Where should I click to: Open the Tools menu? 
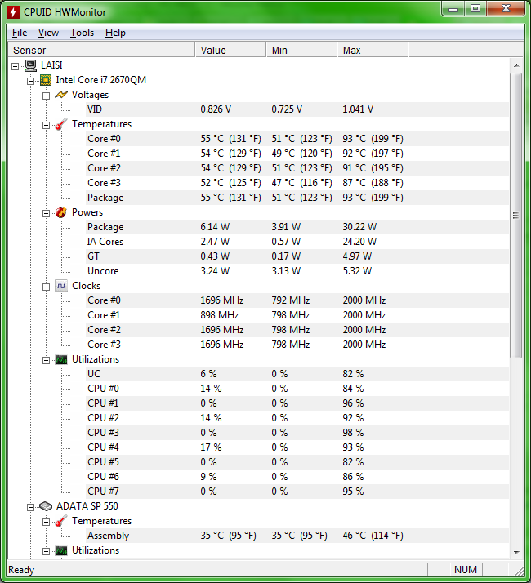coord(82,33)
